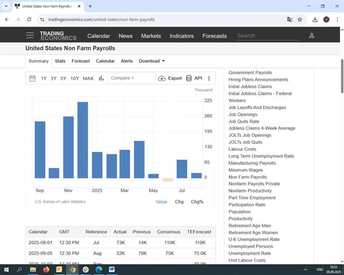This screenshot has width=344, height=275.
Task: Show chart as Value
Action: point(161,201)
